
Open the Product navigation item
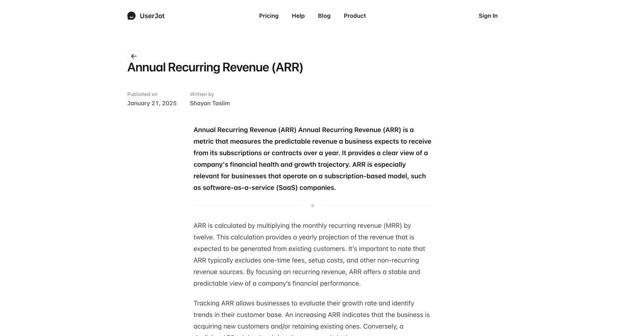coord(355,16)
